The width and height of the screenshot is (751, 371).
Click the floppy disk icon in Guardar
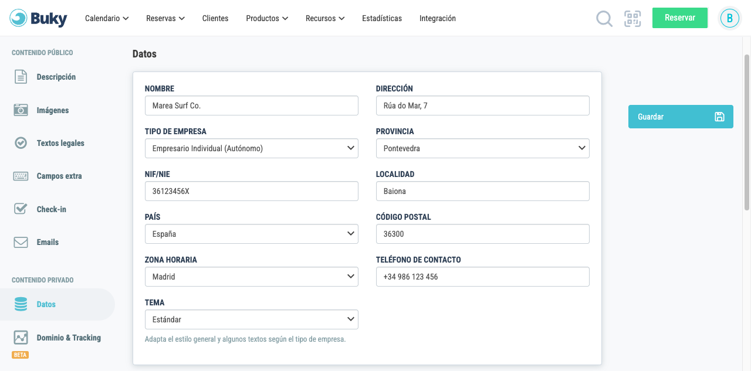tap(720, 117)
